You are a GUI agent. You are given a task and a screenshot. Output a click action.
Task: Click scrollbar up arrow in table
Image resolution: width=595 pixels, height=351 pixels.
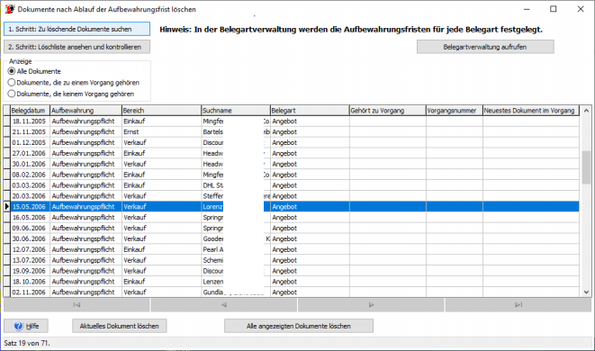(x=586, y=111)
